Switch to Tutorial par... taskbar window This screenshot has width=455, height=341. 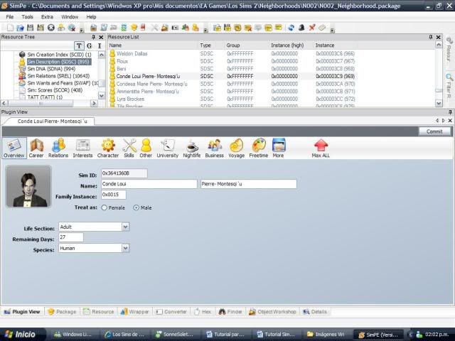pos(225,335)
